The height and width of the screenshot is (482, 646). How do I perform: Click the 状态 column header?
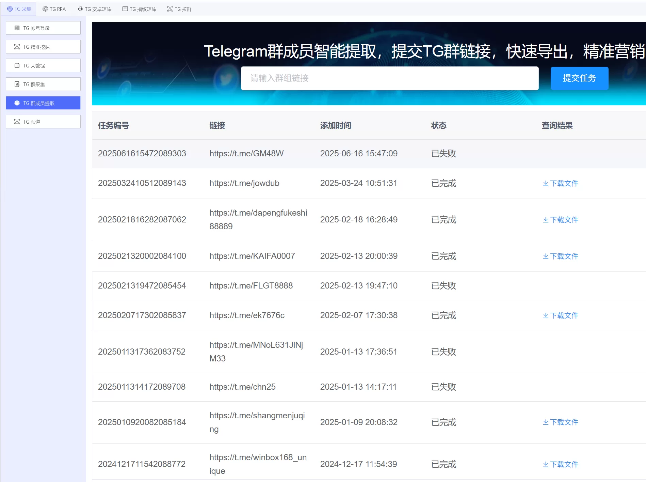coord(439,125)
